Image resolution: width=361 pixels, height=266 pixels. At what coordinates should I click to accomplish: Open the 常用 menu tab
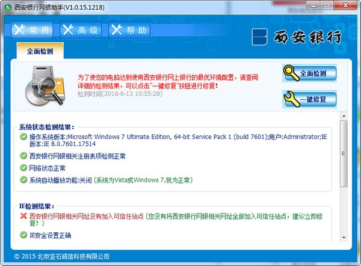tap(32, 29)
